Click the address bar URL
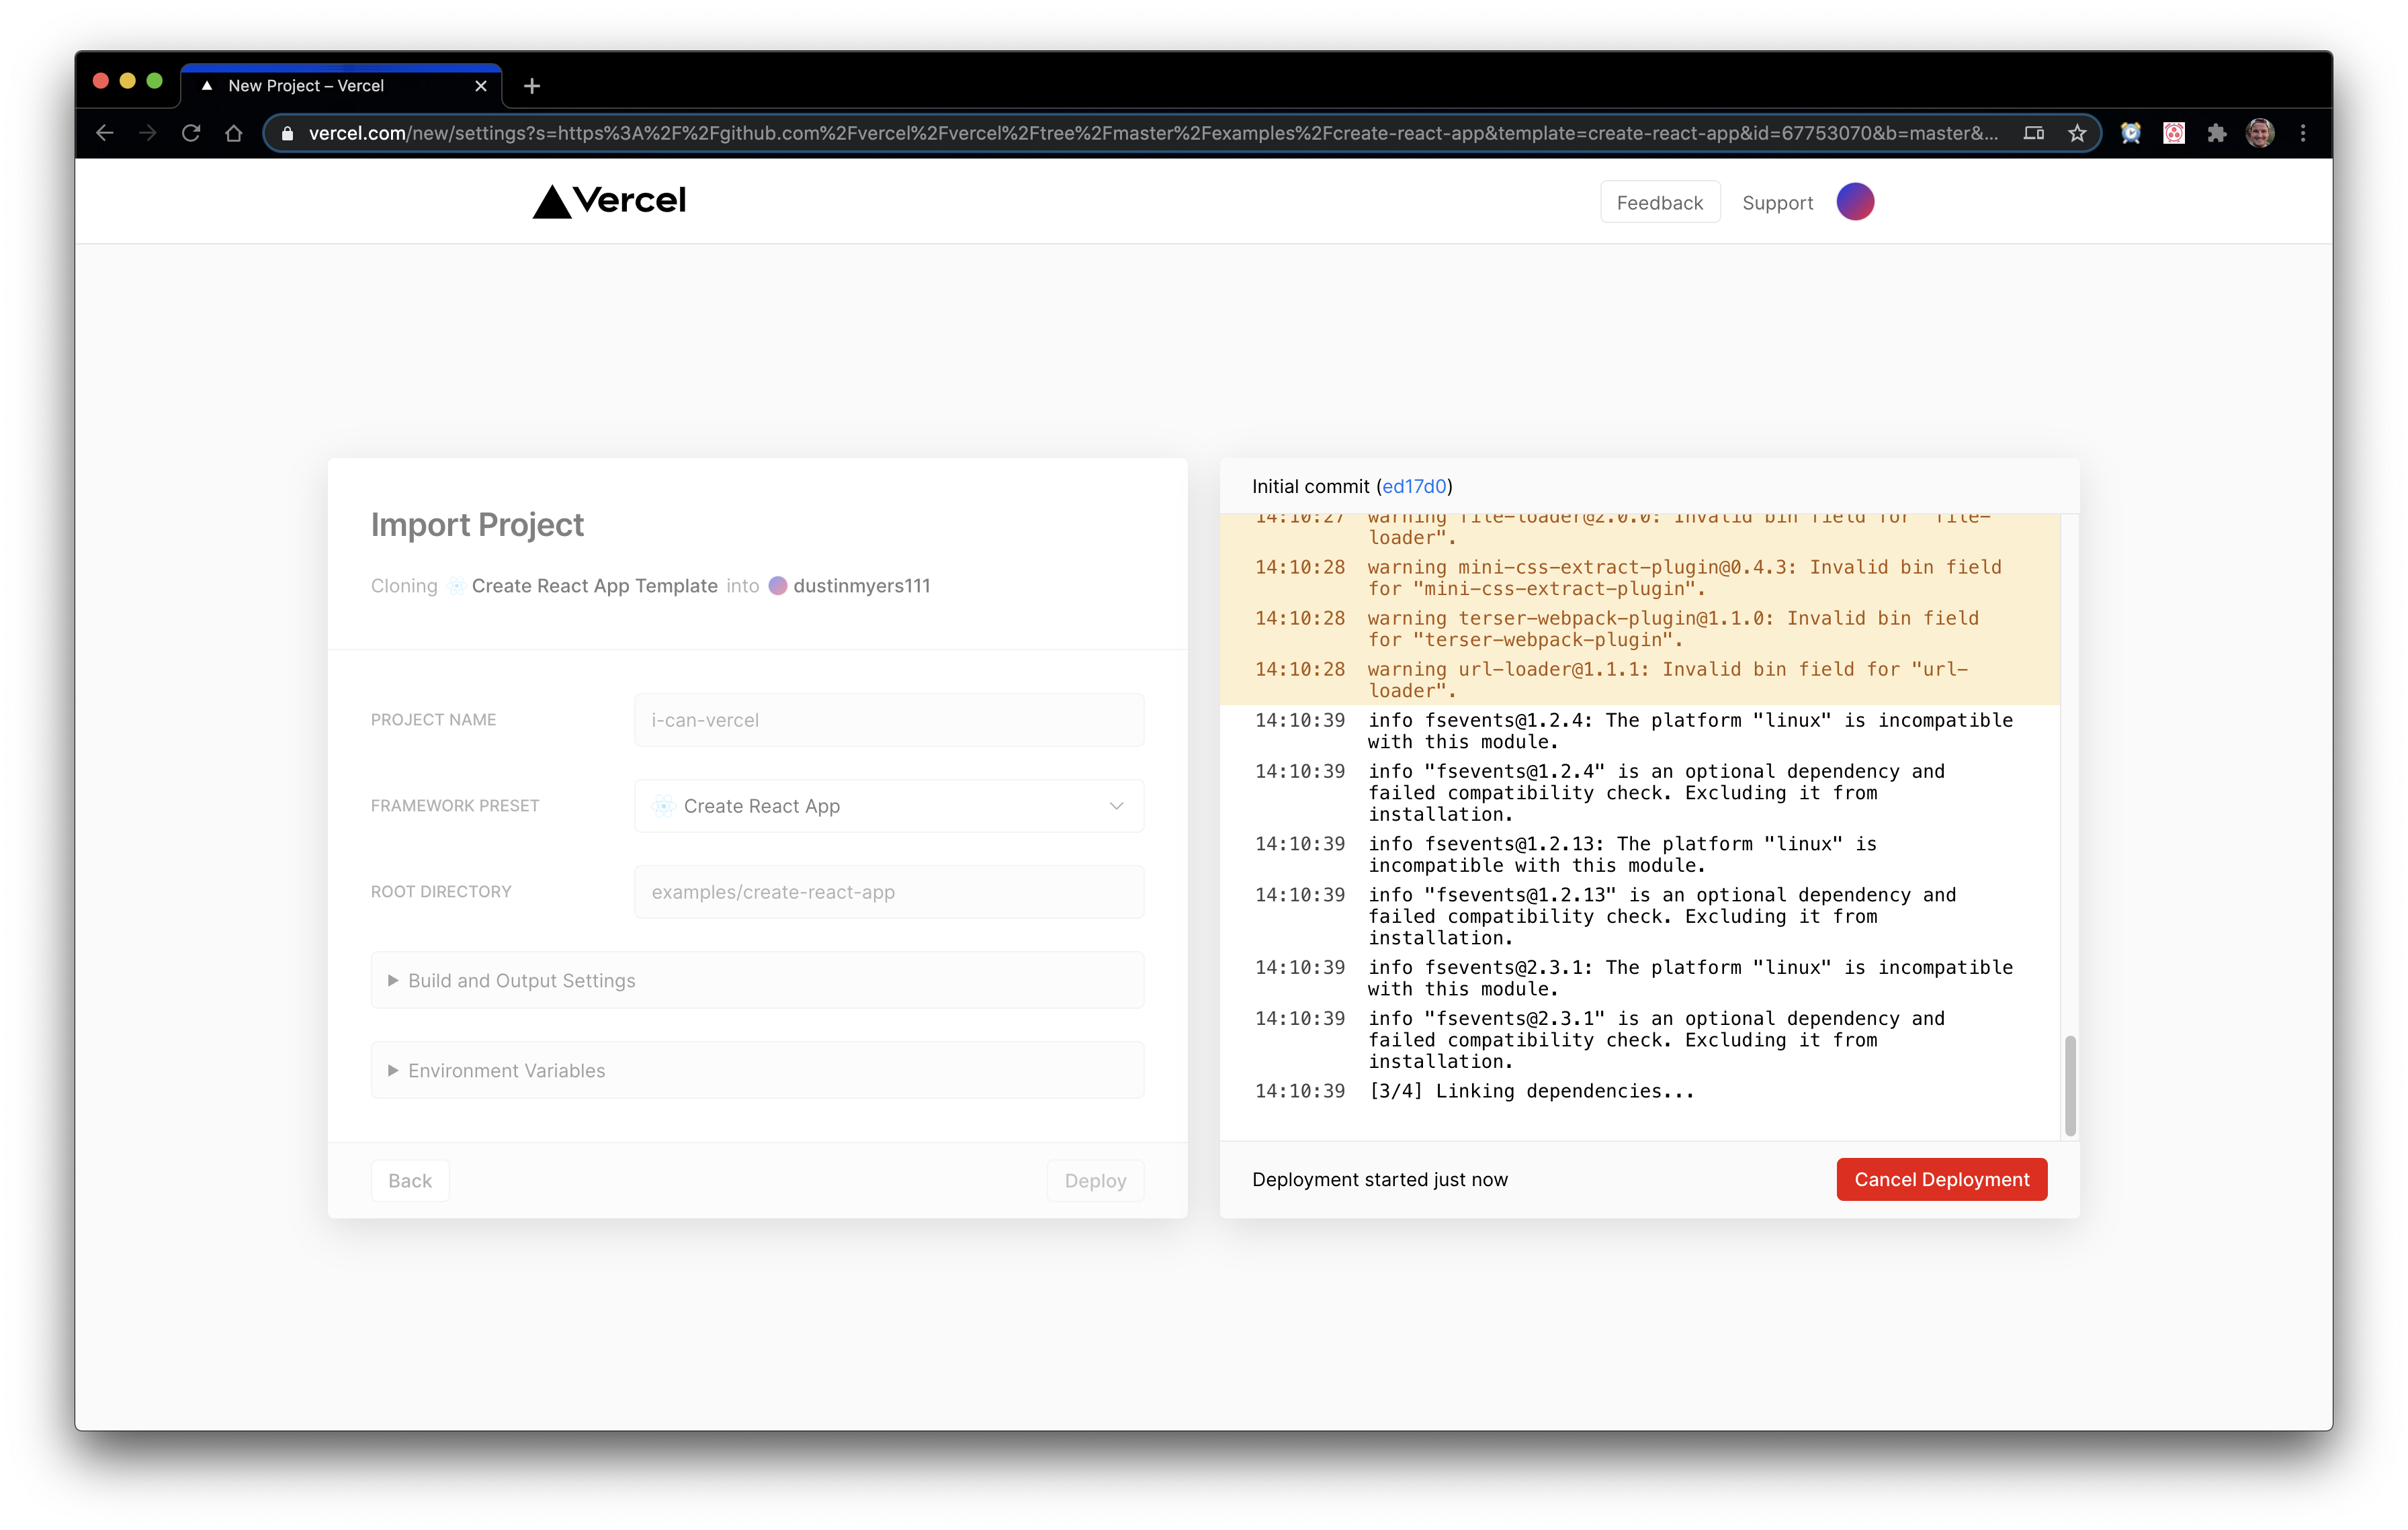Viewport: 2408px width, 1530px height. coord(1153,133)
